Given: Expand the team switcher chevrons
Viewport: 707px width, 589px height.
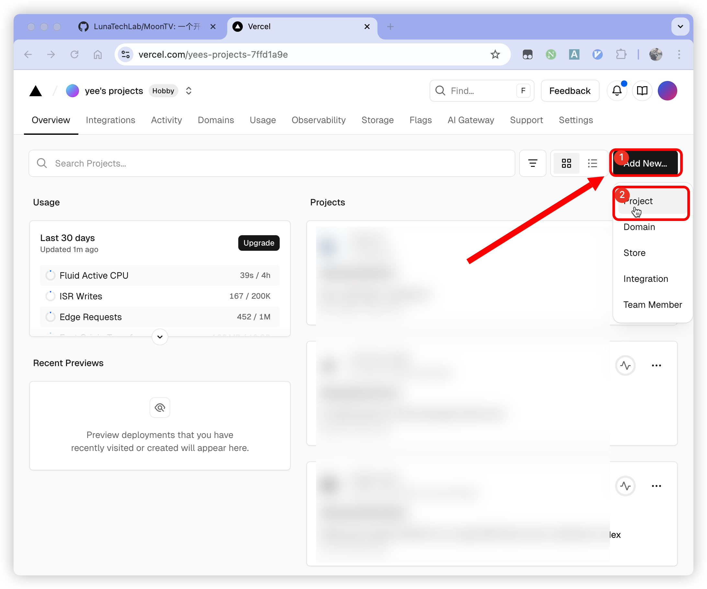Looking at the screenshot, I should pyautogui.click(x=188, y=91).
